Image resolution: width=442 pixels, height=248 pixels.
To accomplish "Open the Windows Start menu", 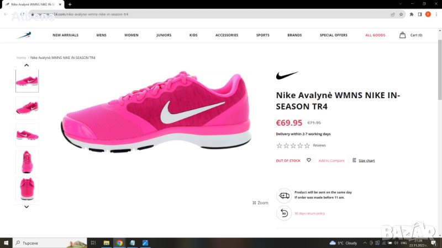I will (6, 242).
